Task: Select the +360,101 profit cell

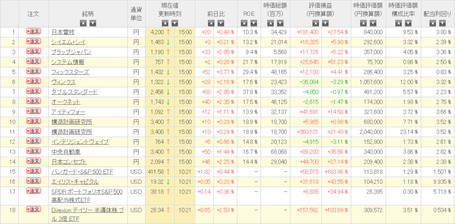Action: (x=306, y=132)
